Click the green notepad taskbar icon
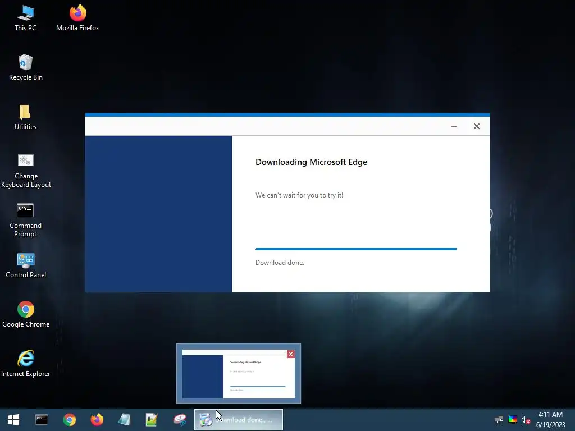Screen dimensions: 575x431 [152, 420]
